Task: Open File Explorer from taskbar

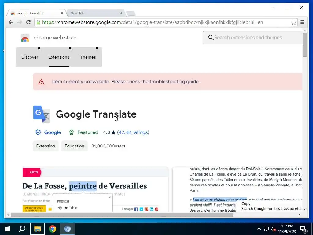Action: coord(37,229)
